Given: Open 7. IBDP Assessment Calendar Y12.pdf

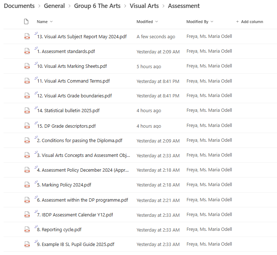Looking at the screenshot, I should tap(75, 215).
